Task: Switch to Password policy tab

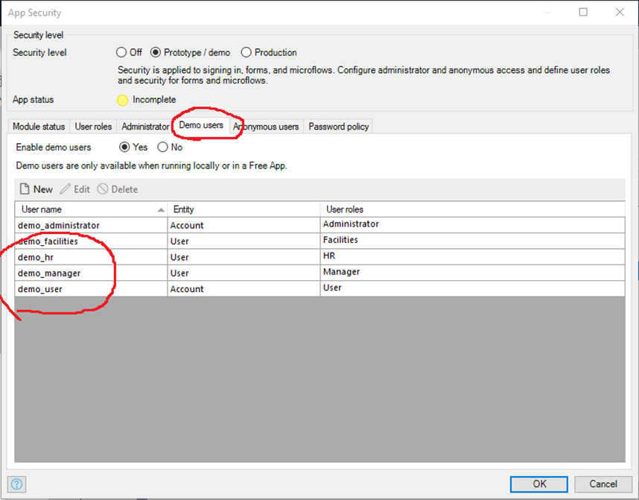Action: [339, 127]
